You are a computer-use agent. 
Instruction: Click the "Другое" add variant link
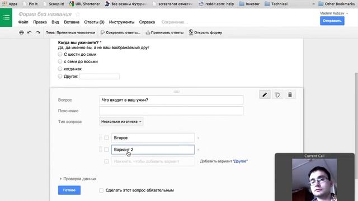pos(240,161)
